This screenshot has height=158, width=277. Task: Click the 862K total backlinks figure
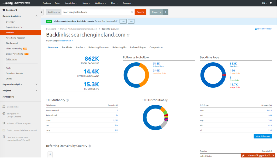pos(92,59)
